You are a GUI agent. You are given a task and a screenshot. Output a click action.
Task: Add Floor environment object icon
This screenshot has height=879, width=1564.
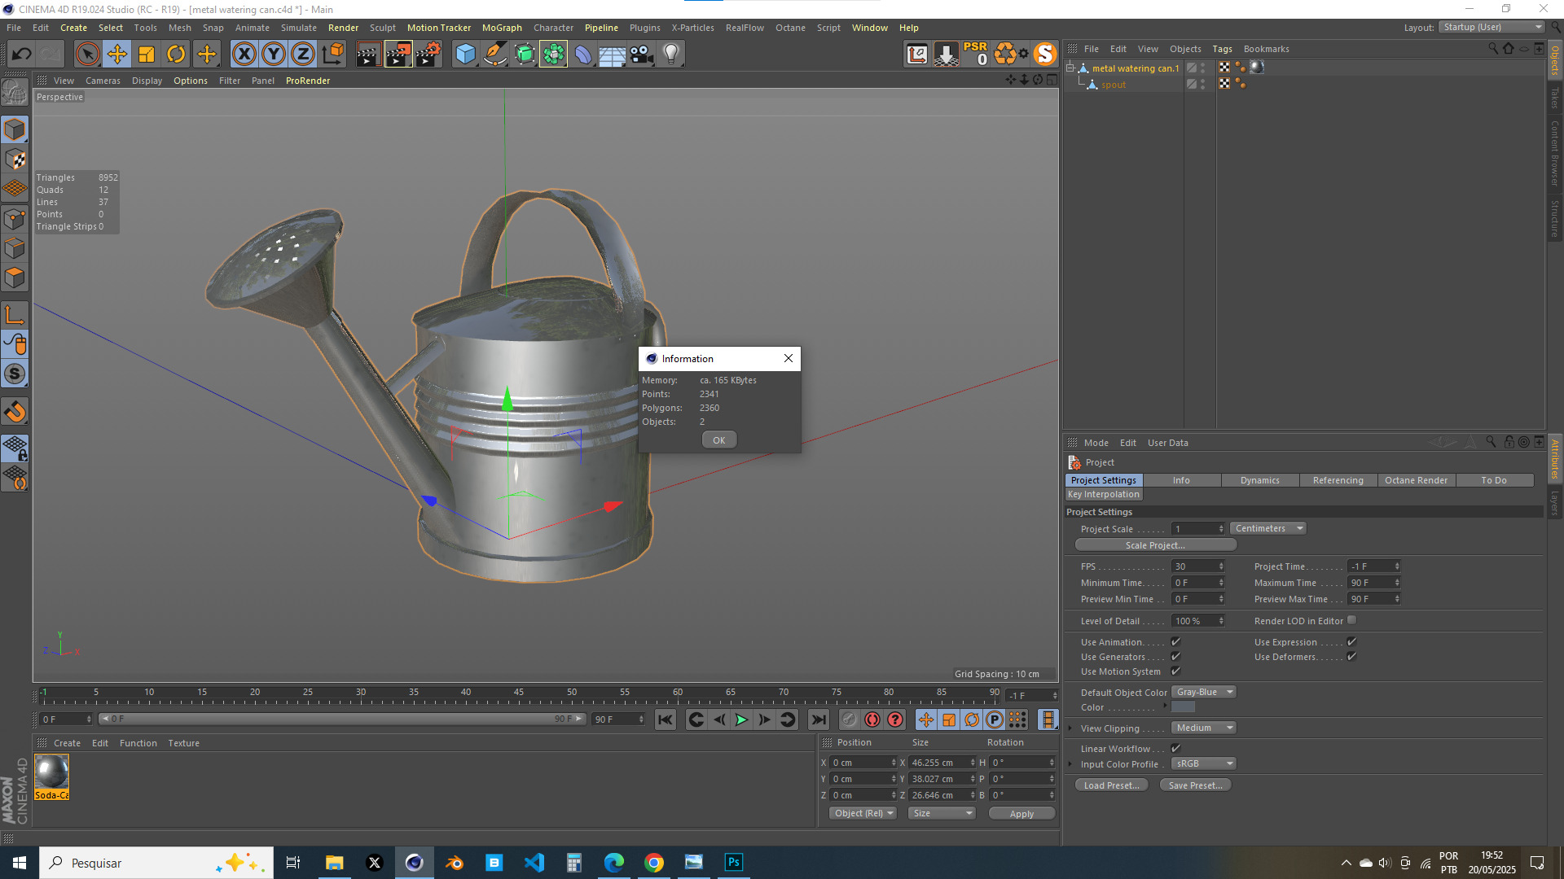click(613, 55)
